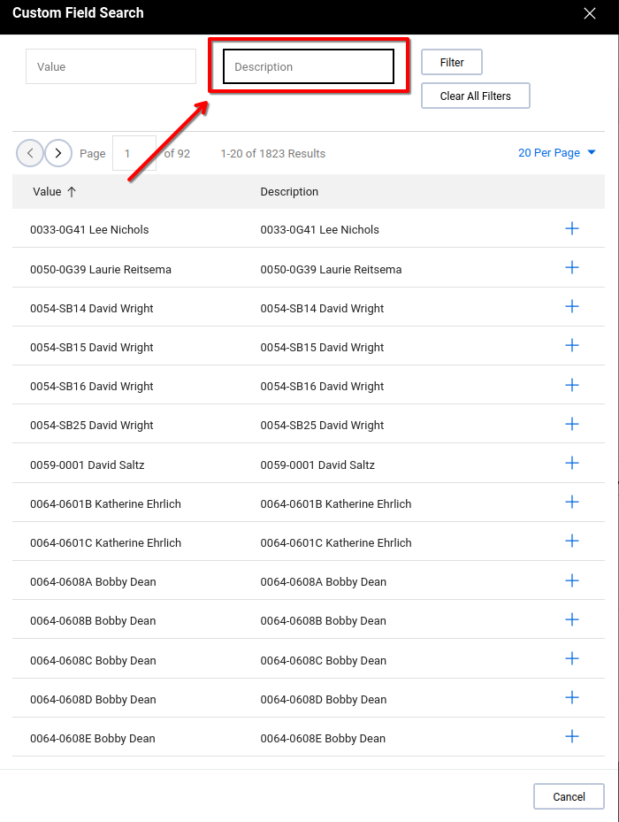Add 0064-0608A Bobby Dean with plus icon

click(x=572, y=580)
